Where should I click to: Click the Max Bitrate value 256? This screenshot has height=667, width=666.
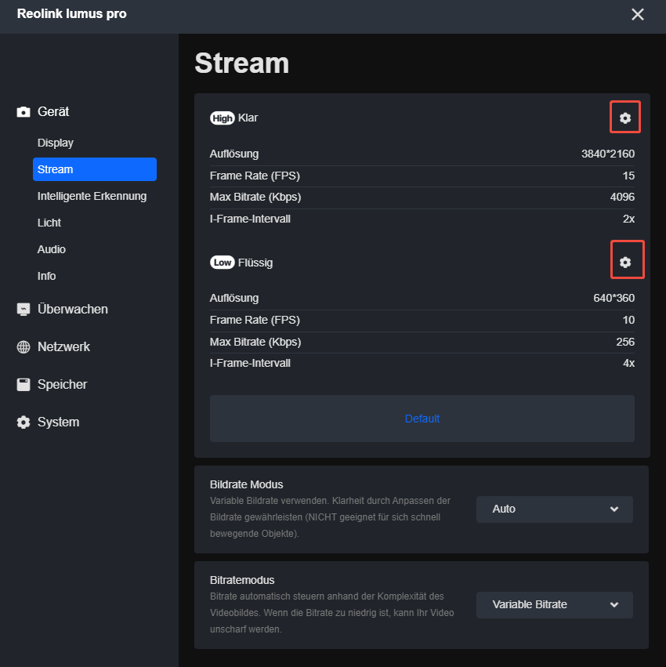click(x=625, y=342)
